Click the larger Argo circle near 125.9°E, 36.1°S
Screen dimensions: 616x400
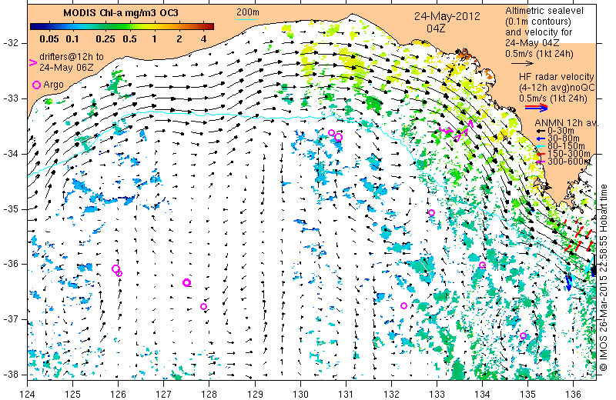(x=115, y=269)
